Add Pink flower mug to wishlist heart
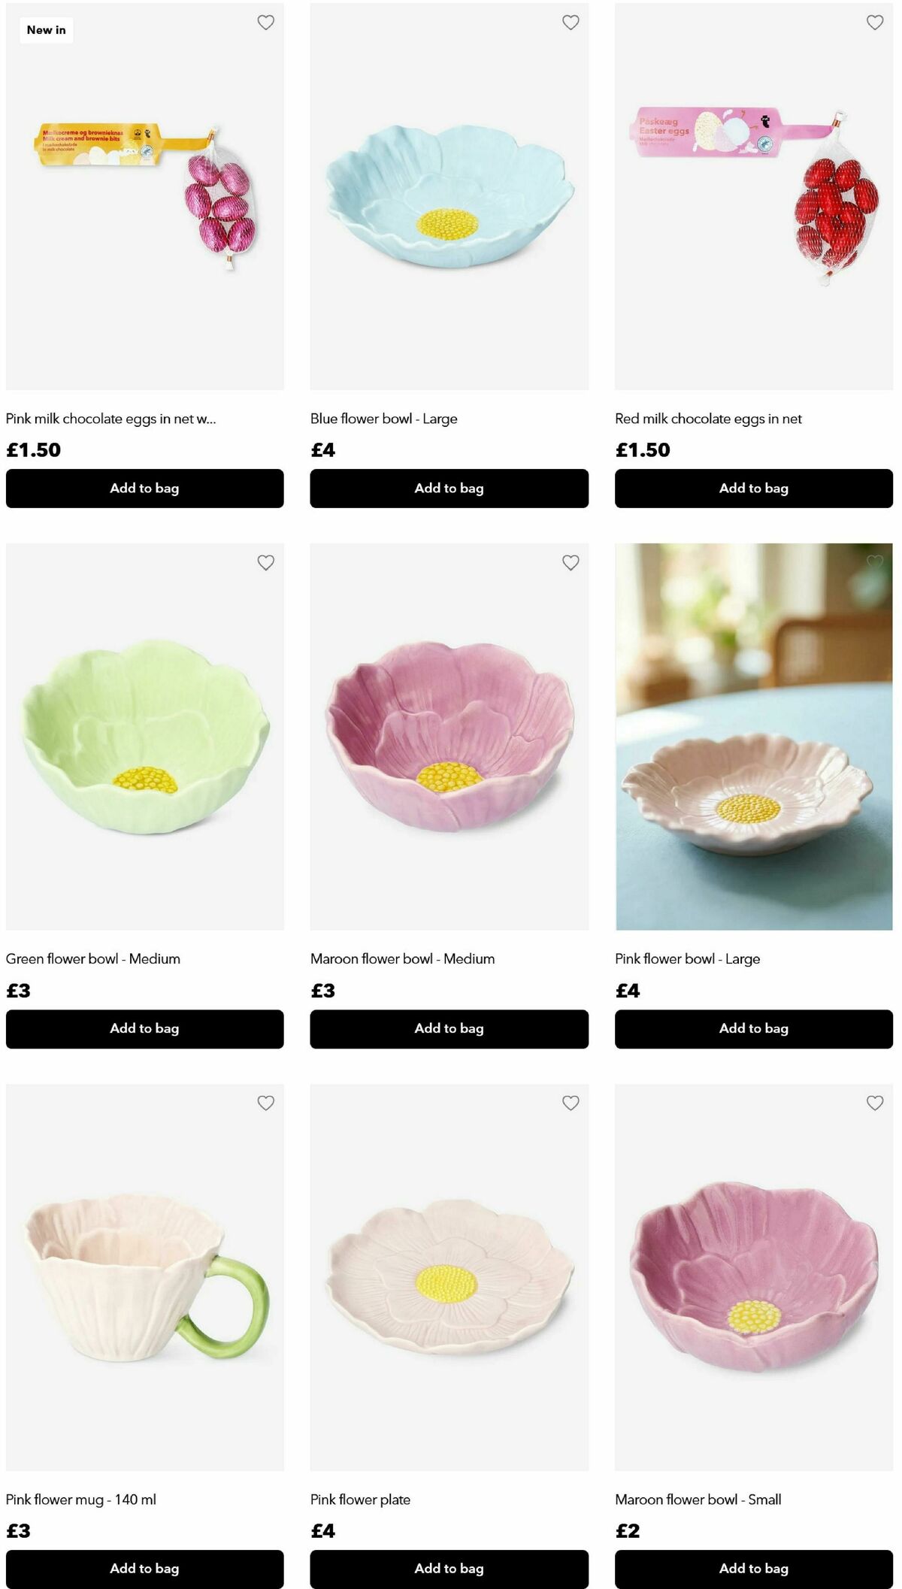The height and width of the screenshot is (1589, 902). [x=265, y=1103]
